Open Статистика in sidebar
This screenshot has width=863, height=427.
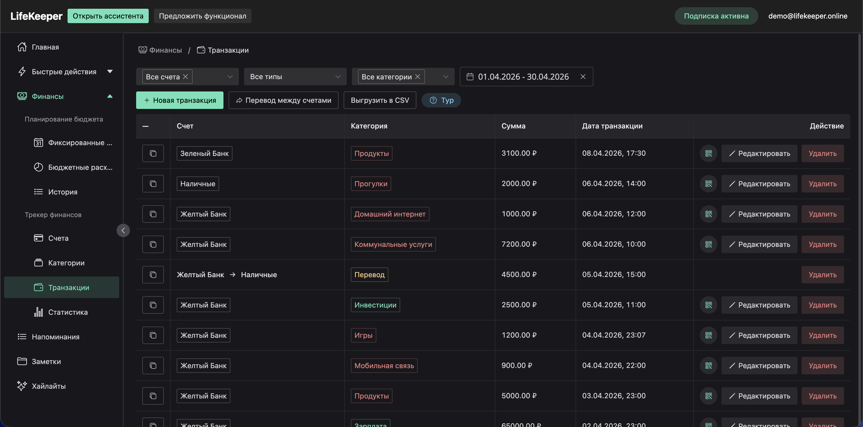[x=68, y=312]
